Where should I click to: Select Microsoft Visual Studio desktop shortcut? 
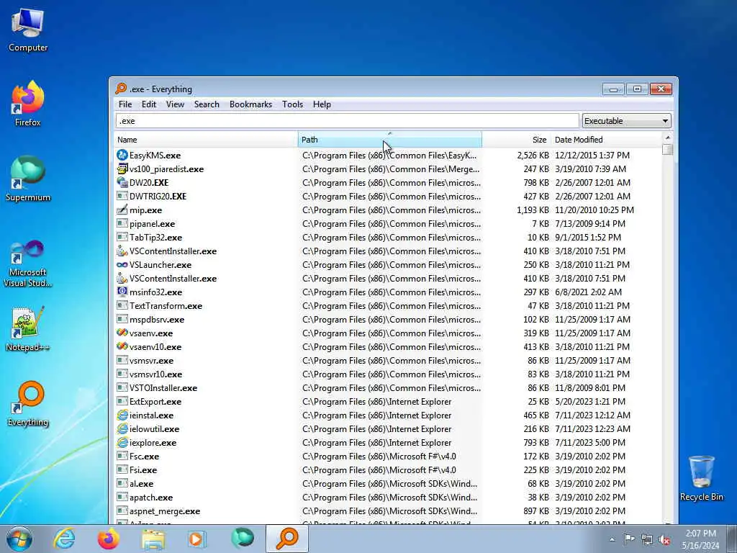tap(28, 264)
